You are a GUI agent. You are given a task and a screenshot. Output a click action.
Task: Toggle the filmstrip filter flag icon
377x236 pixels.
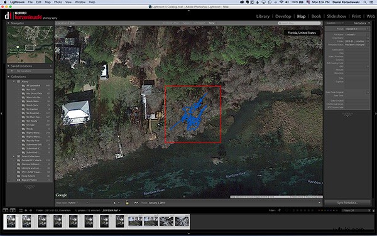[x=280, y=210]
